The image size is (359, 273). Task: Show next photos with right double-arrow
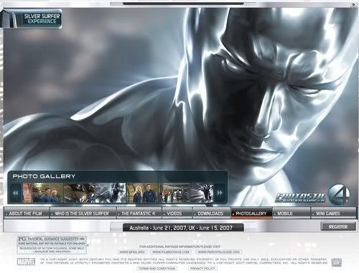pos(220,193)
